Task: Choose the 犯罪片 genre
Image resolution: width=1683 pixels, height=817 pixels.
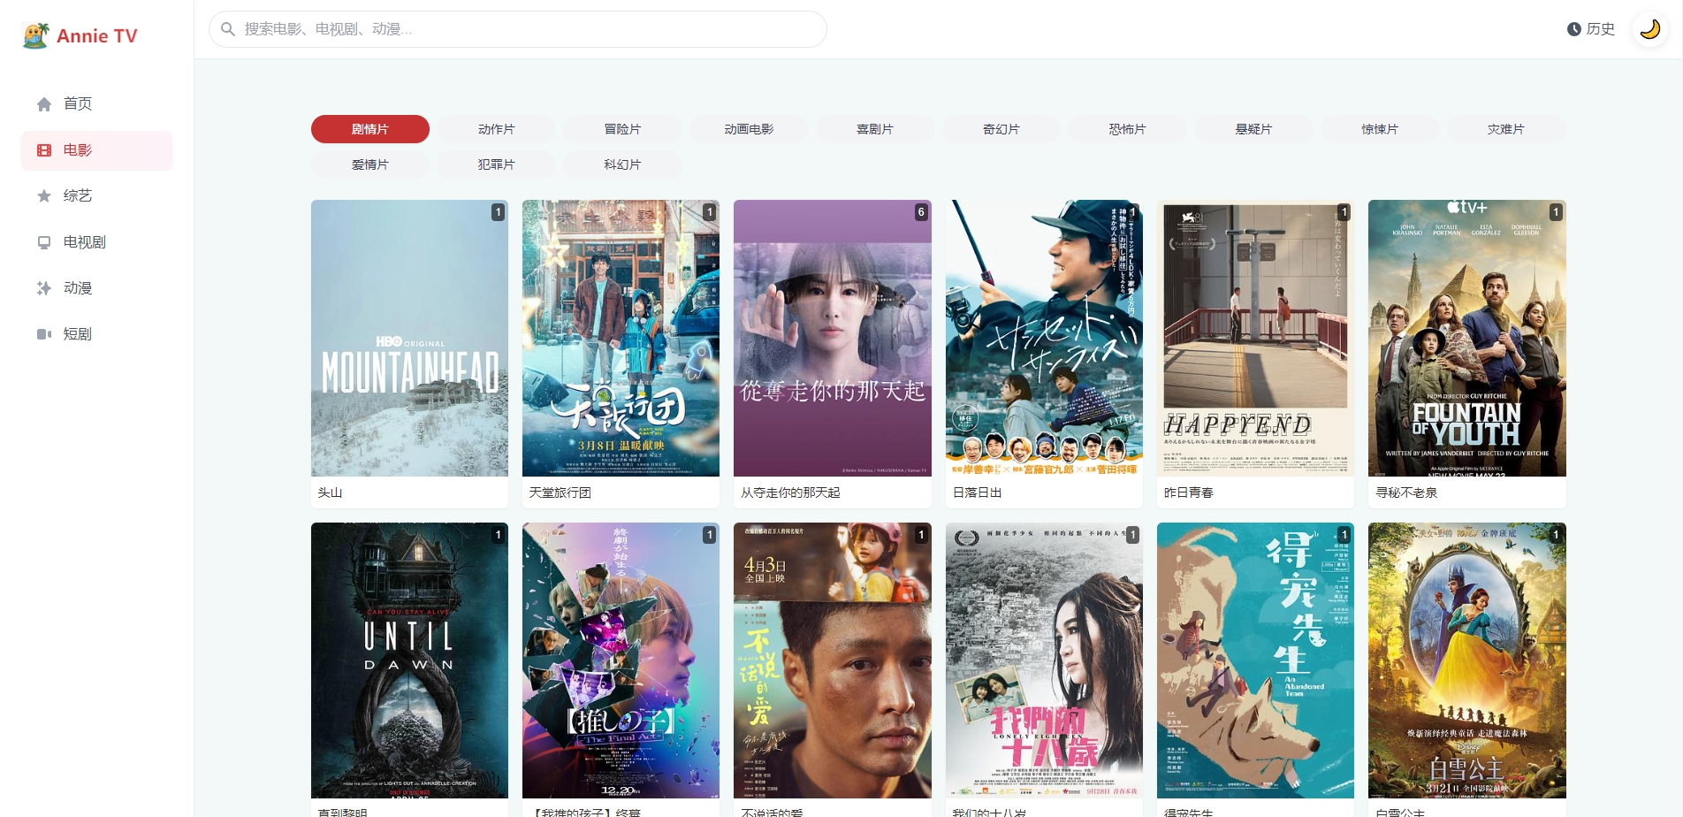Action: click(x=497, y=164)
